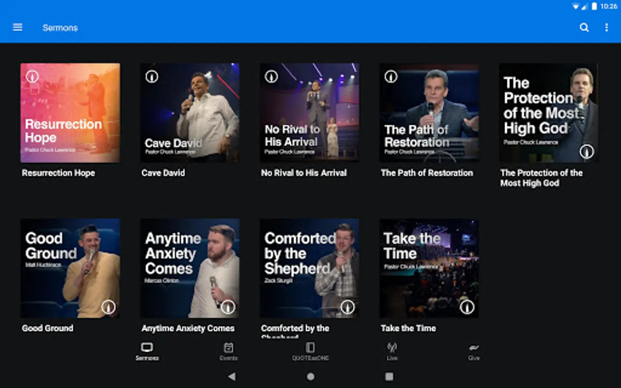This screenshot has width=621, height=388.
Task: Open the Cave David sermon thumbnail
Action: point(190,113)
